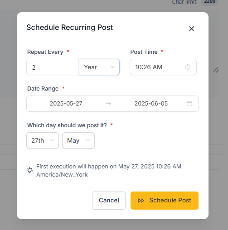Click the textarea resize handle behind dialog
Viewport: 228px width, 230px height.
click(x=216, y=70)
